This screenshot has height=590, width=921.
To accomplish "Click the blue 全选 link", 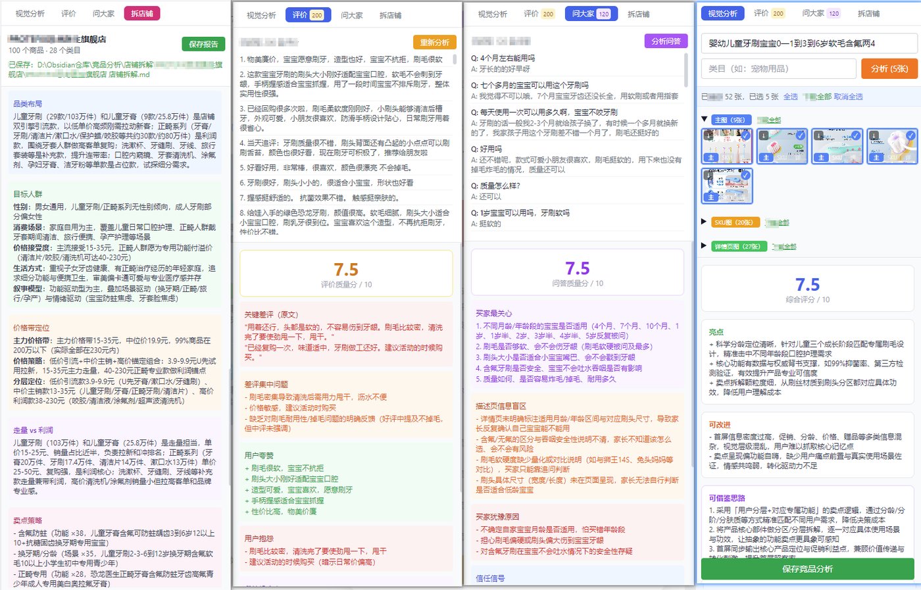I will tap(790, 97).
